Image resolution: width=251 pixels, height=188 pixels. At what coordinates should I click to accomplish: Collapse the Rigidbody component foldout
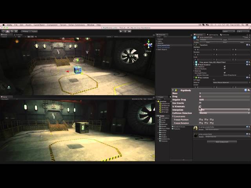[x=173, y=90]
